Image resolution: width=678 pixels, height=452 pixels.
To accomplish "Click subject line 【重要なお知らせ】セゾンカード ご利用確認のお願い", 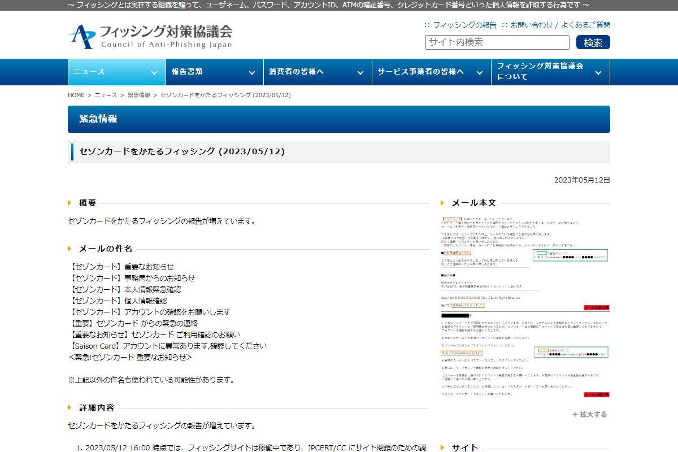I will point(154,334).
